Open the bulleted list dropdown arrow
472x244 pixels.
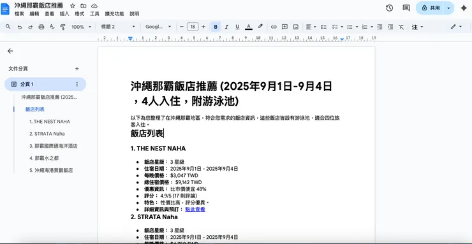tap(357, 27)
